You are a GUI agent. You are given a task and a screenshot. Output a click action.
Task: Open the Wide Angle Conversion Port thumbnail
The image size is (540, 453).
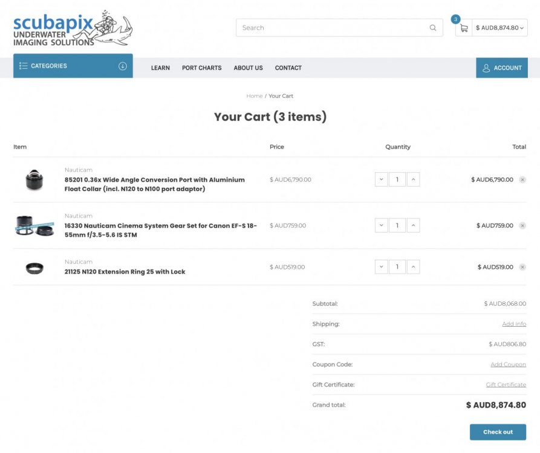click(34, 179)
